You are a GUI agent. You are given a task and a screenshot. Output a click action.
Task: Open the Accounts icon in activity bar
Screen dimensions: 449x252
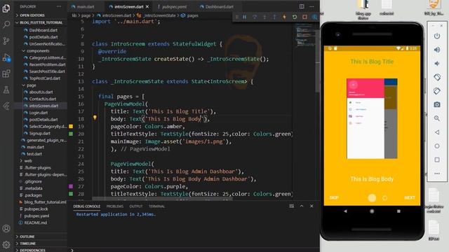[6, 229]
